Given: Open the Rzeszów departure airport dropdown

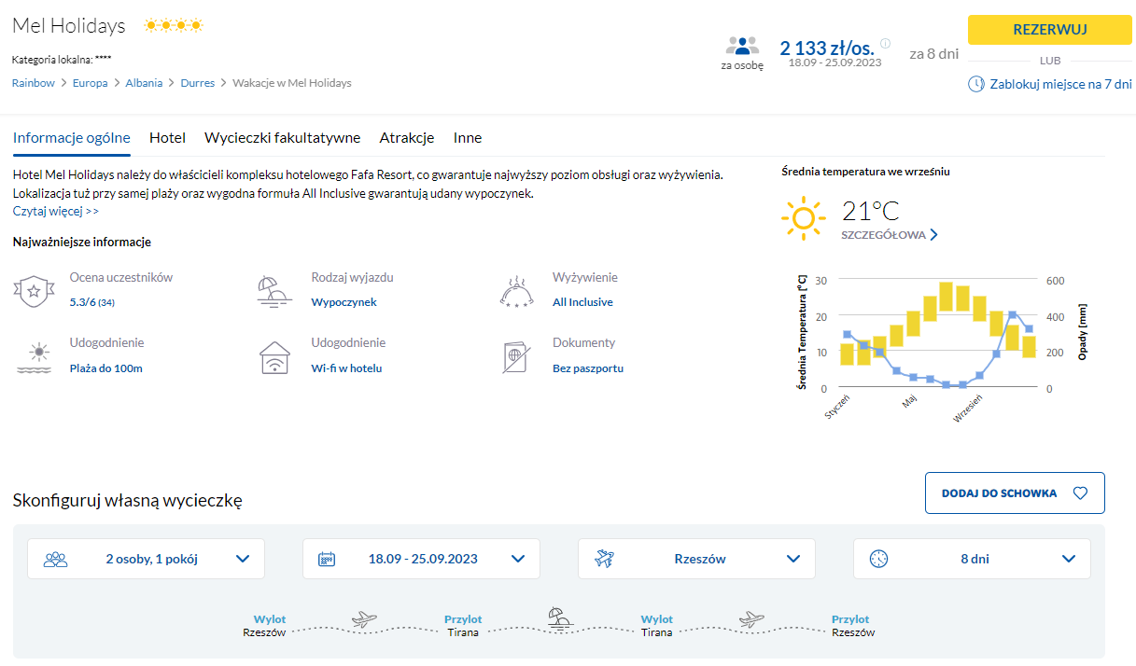Looking at the screenshot, I should point(696,559).
